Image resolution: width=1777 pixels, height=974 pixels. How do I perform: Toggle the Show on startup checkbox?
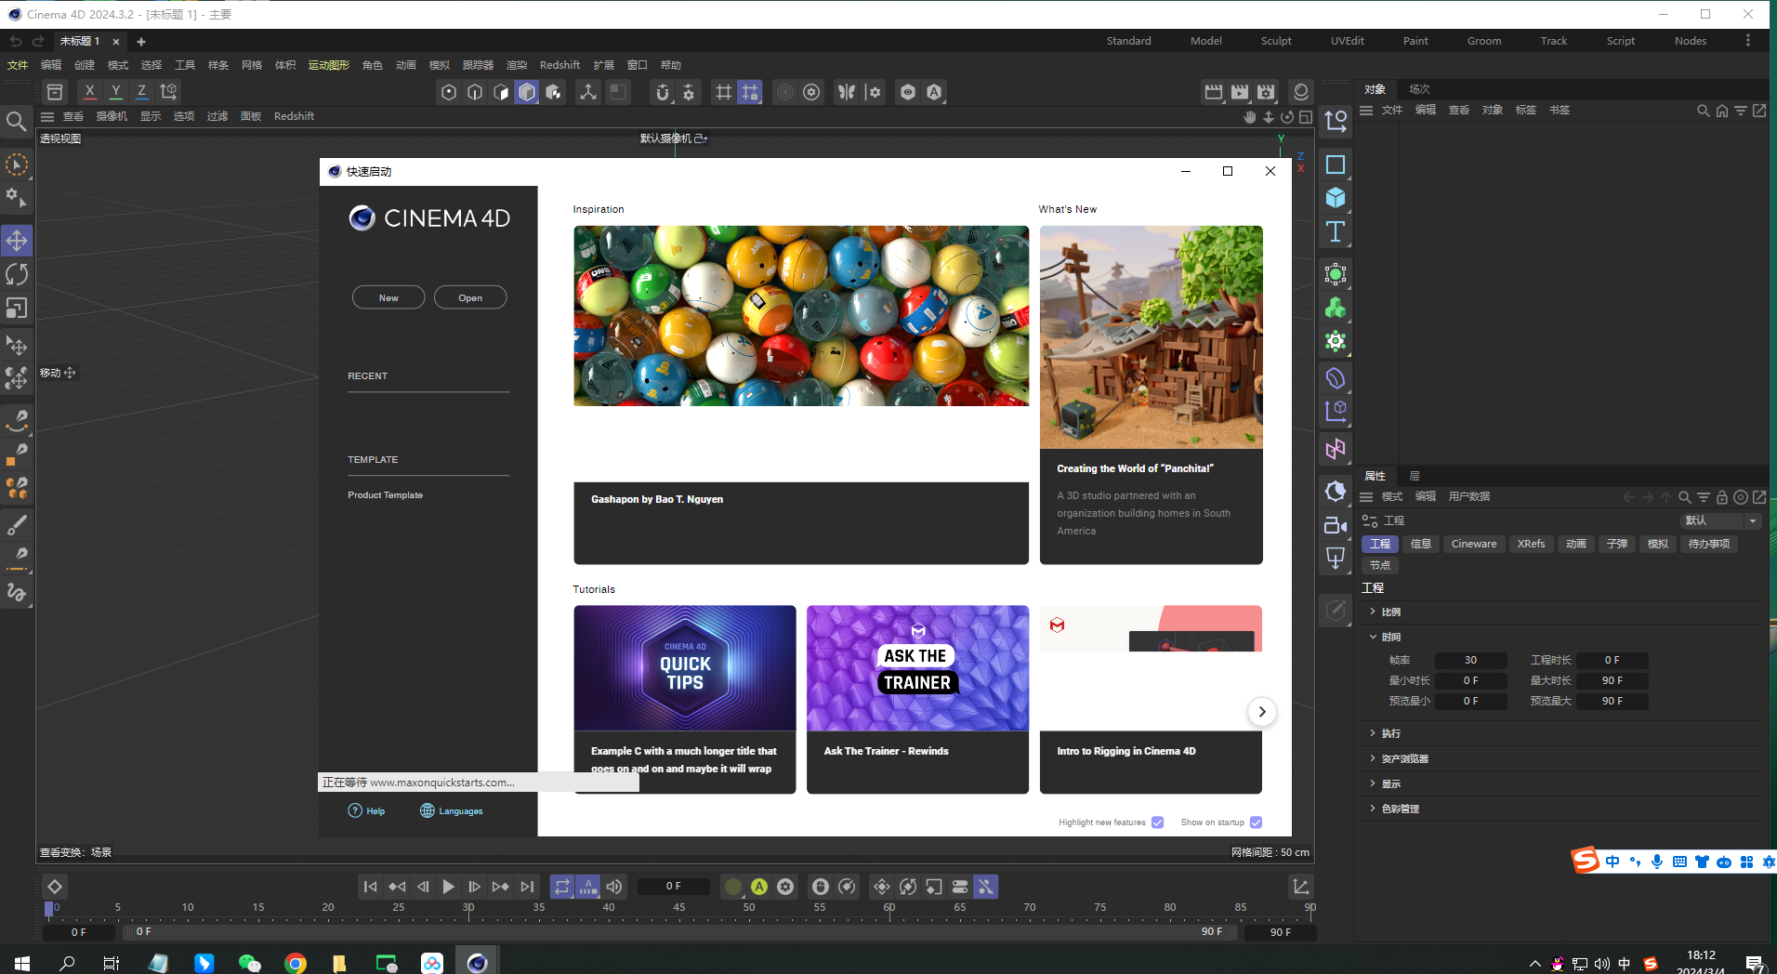(1256, 823)
